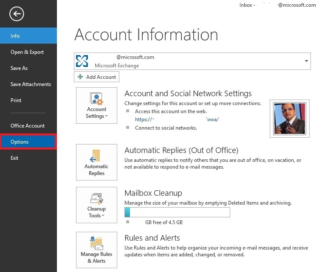Open the account selector dropdown arrow
This screenshot has height=272, width=316.
coord(306,61)
